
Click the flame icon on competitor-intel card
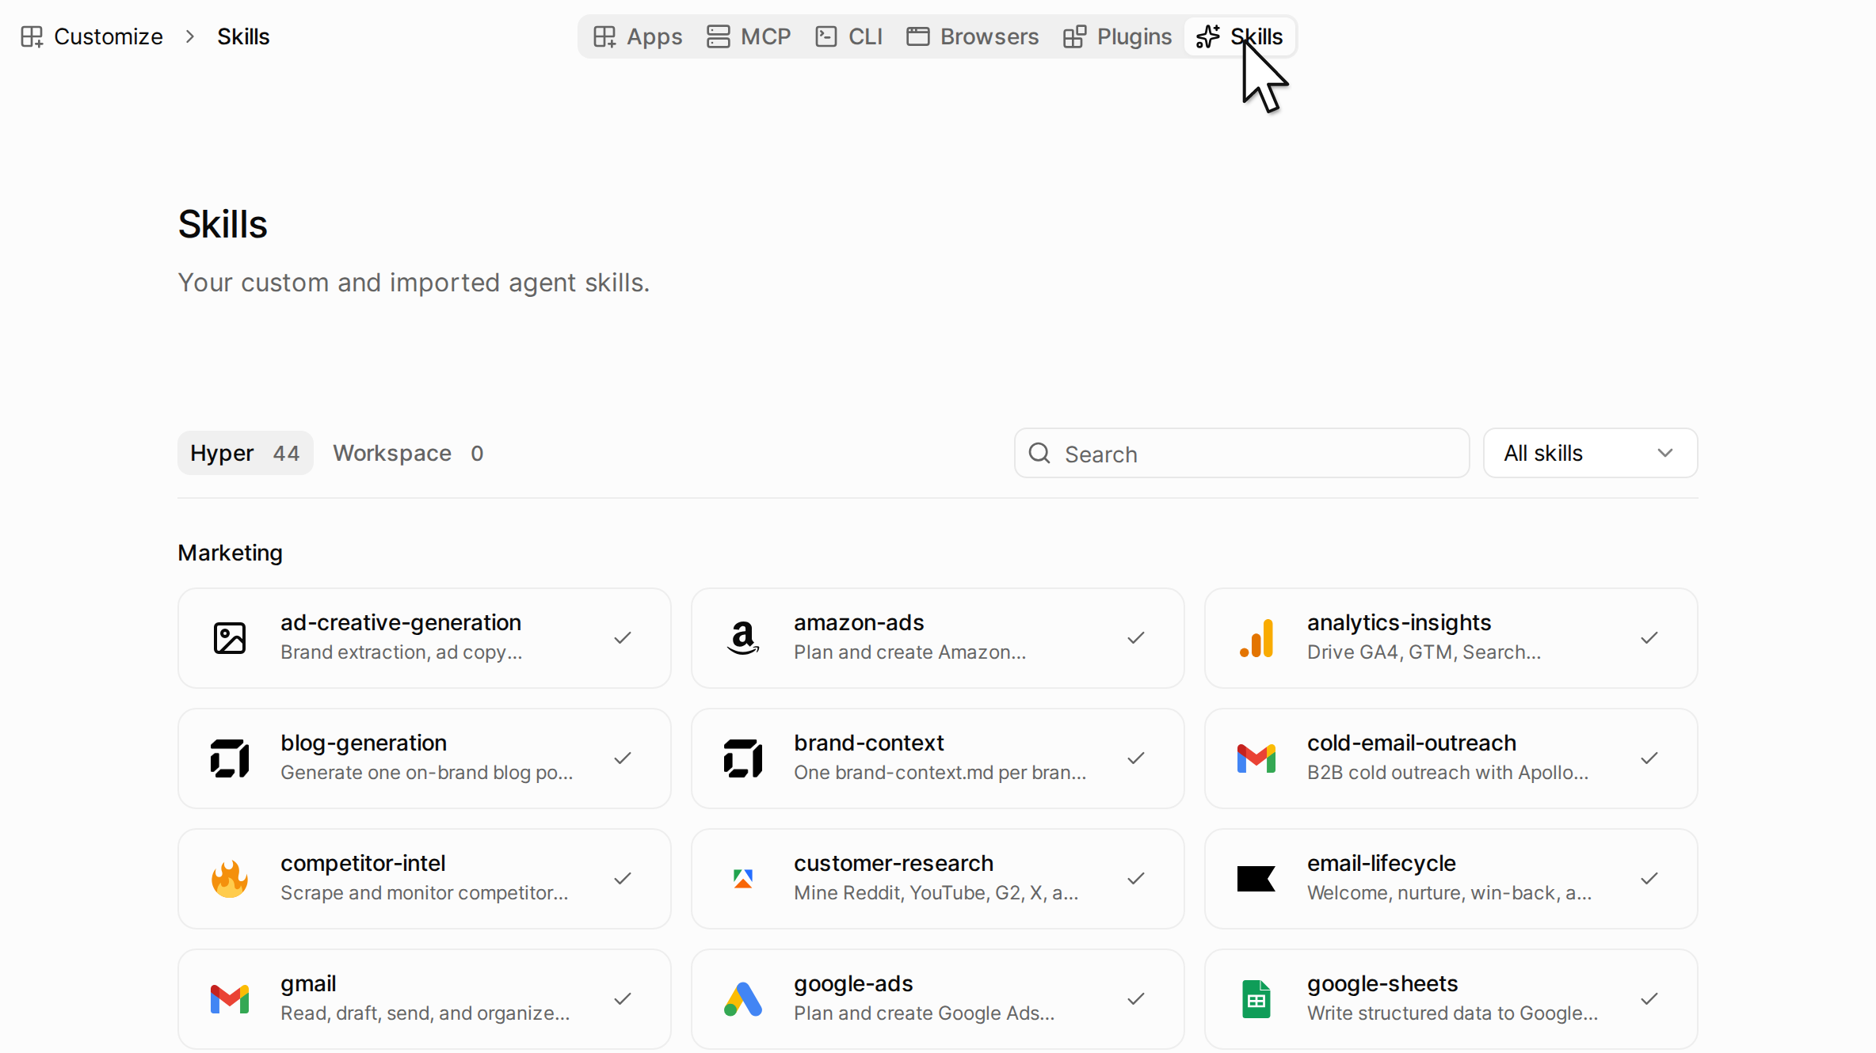230,879
